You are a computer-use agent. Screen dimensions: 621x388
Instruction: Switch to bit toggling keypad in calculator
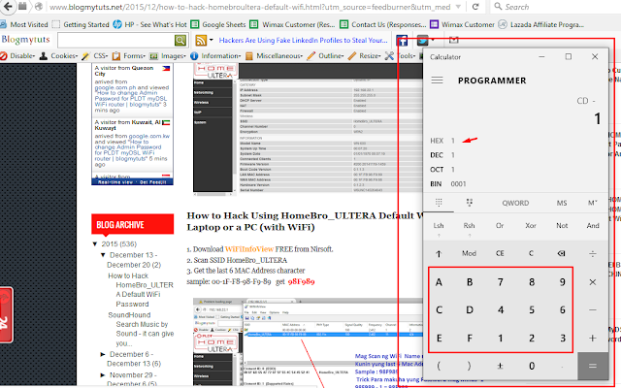tap(470, 203)
